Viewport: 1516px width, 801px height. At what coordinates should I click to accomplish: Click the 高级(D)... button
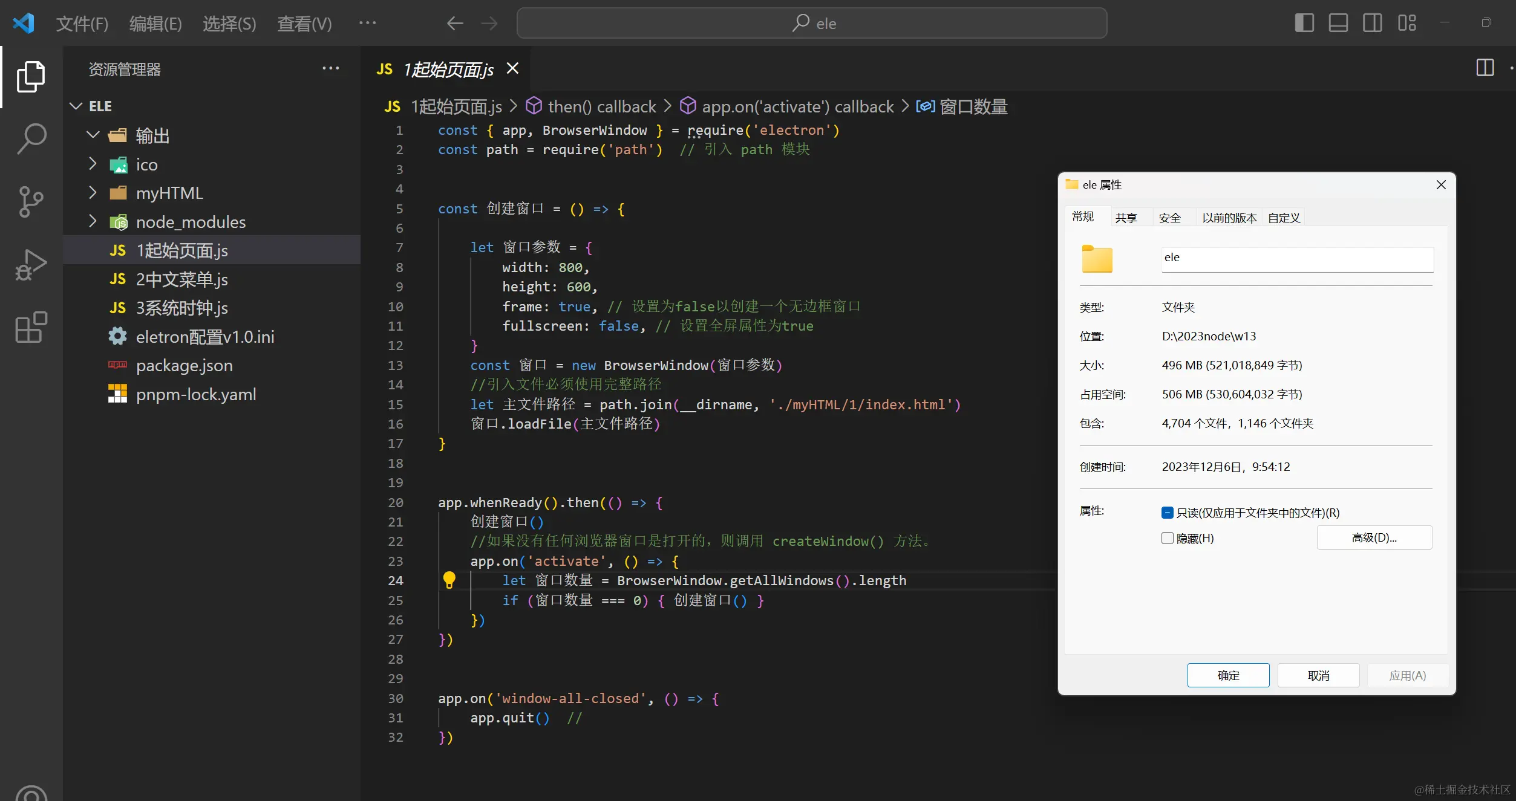click(1374, 537)
